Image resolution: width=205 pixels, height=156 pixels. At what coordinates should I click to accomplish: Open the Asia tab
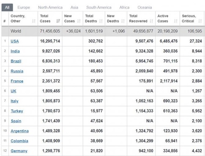pos(74,7)
